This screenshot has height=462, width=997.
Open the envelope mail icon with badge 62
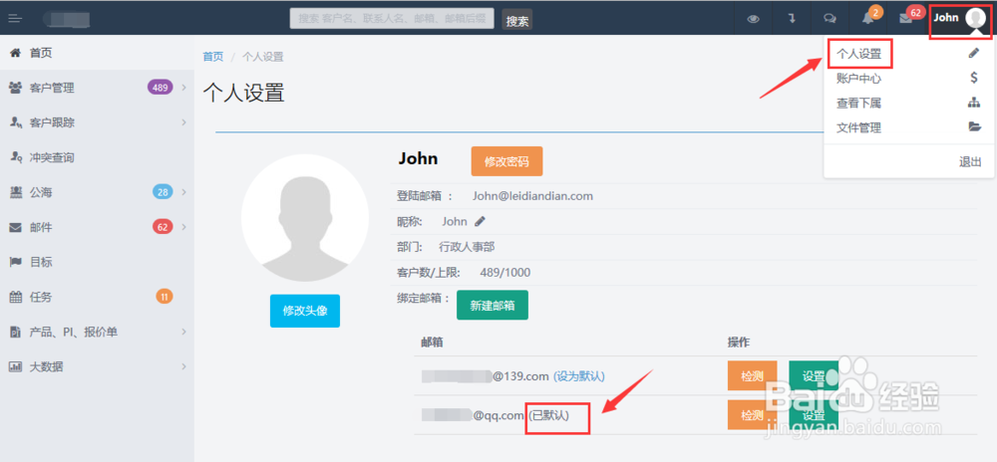coord(905,18)
